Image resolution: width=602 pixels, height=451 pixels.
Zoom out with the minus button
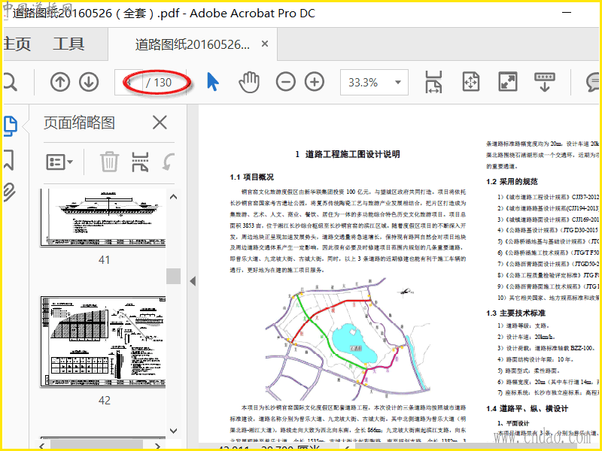(x=286, y=82)
